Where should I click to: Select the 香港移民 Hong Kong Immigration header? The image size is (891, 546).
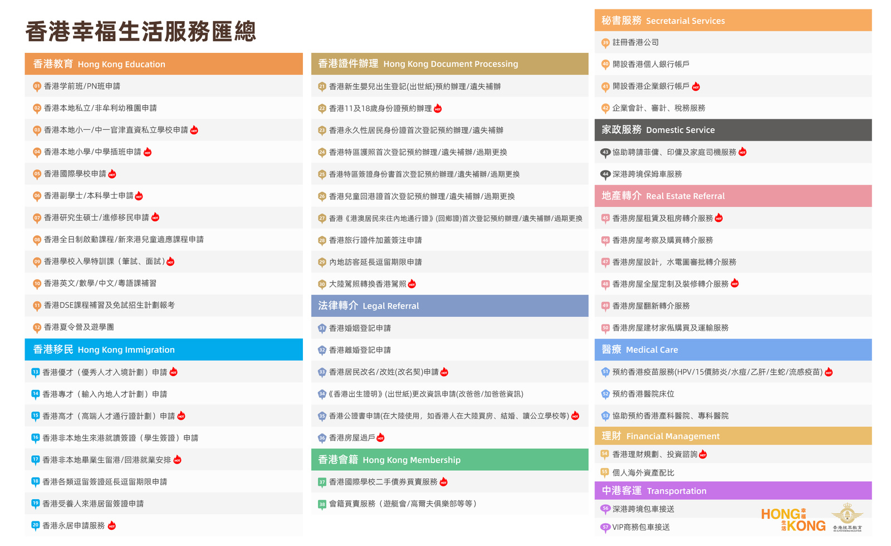click(x=164, y=349)
